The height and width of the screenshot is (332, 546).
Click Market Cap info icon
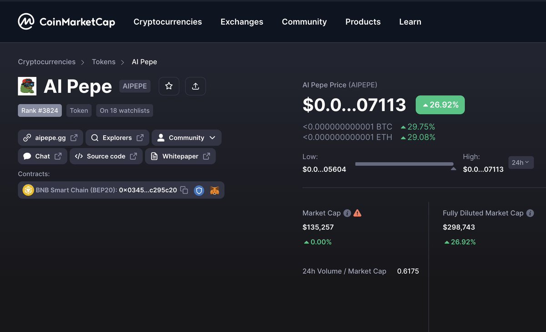[x=347, y=213]
